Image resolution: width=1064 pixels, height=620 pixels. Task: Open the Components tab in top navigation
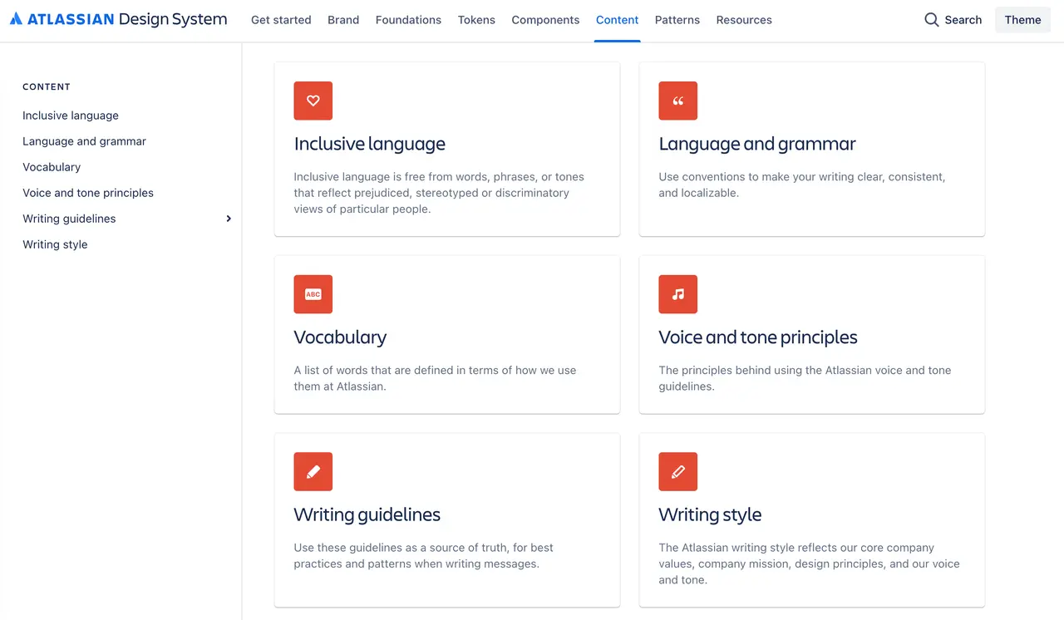coord(545,20)
